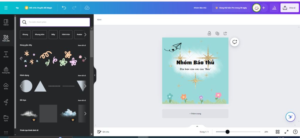See all in Hình dạng section
This screenshot has height=138, width=300.
click(82, 75)
